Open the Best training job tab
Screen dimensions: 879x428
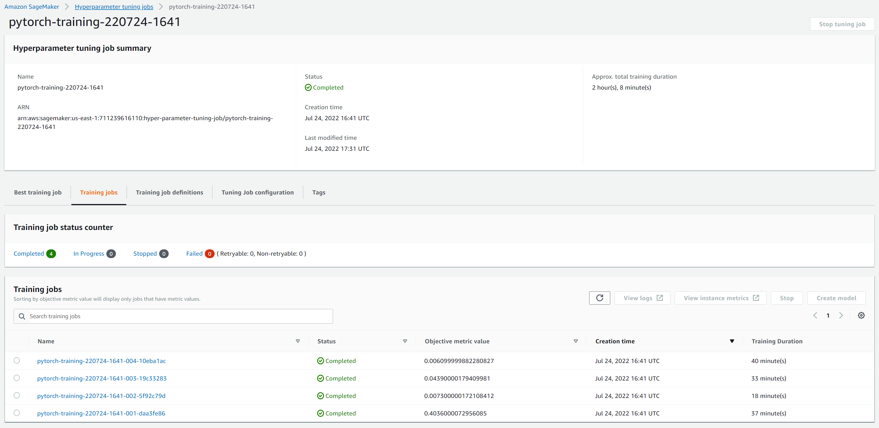pos(38,192)
